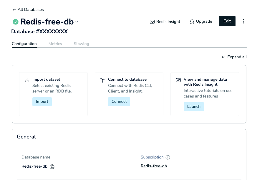Click the back arrow beside All Databases
Image resolution: width=257 pixels, height=180 pixels.
pos(14,10)
